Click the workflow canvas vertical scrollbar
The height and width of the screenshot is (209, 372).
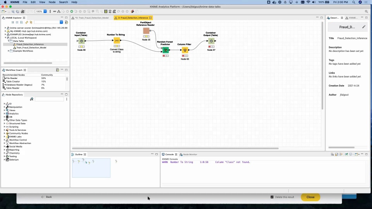322,66
